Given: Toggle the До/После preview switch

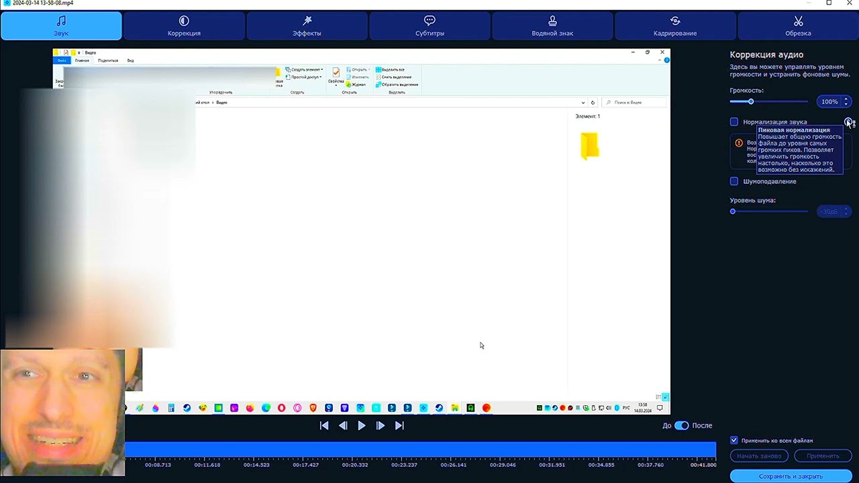Looking at the screenshot, I should pos(681,425).
